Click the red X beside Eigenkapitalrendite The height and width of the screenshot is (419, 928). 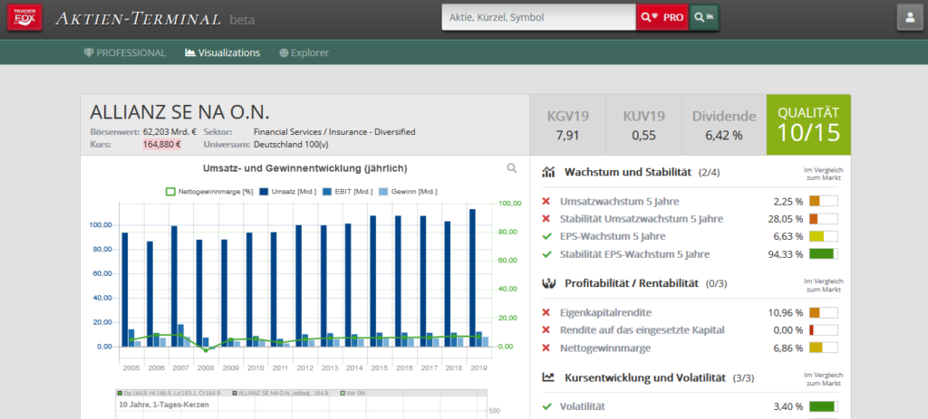[x=546, y=312]
